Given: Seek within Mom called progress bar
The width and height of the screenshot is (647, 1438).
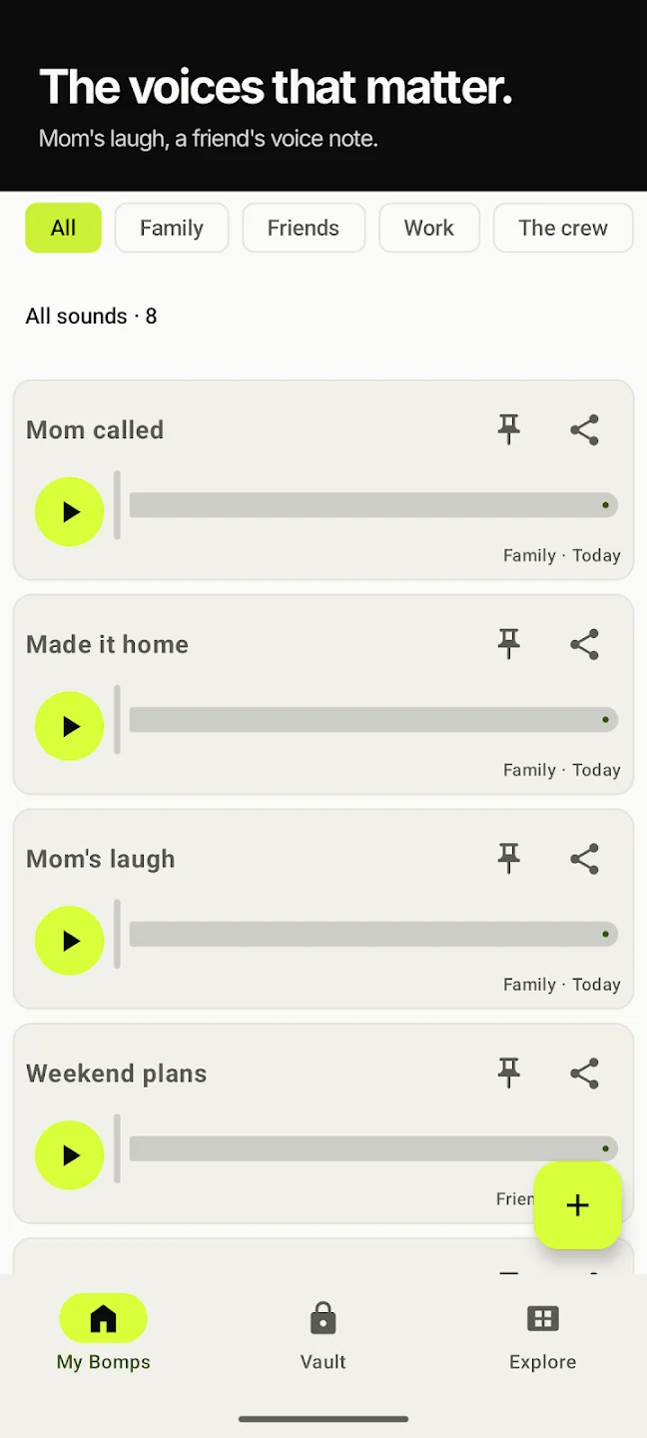Looking at the screenshot, I should [x=373, y=505].
